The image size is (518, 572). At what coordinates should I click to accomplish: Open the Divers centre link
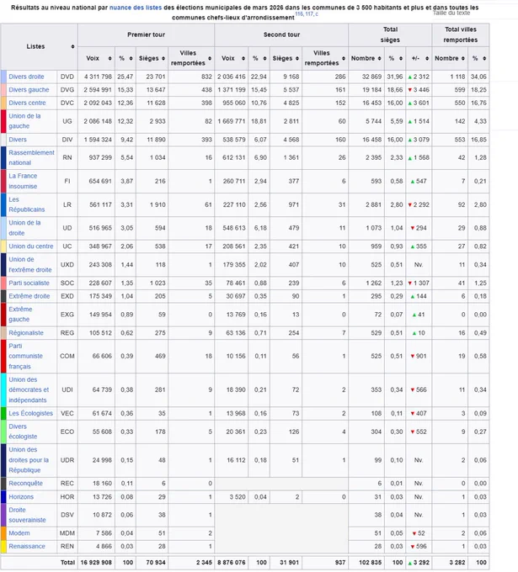[28, 103]
